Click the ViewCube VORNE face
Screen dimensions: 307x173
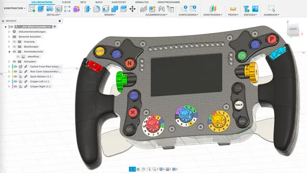click(x=293, y=29)
